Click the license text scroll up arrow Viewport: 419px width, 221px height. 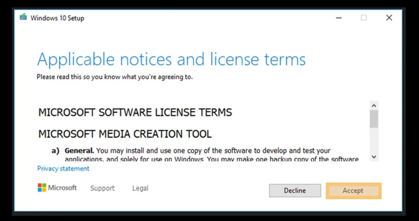pyautogui.click(x=374, y=106)
